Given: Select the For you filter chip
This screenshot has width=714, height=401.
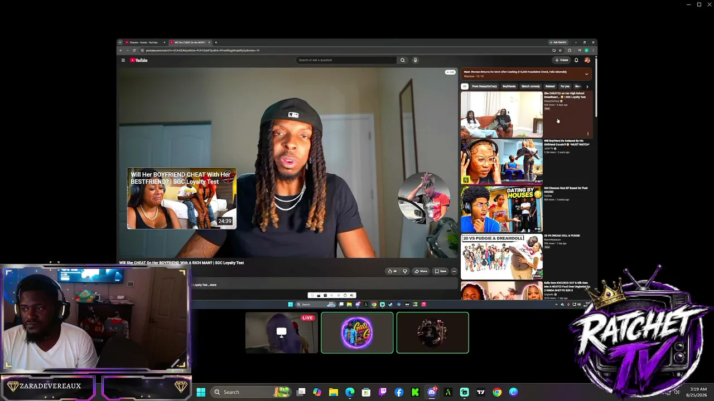Looking at the screenshot, I should coord(565,86).
